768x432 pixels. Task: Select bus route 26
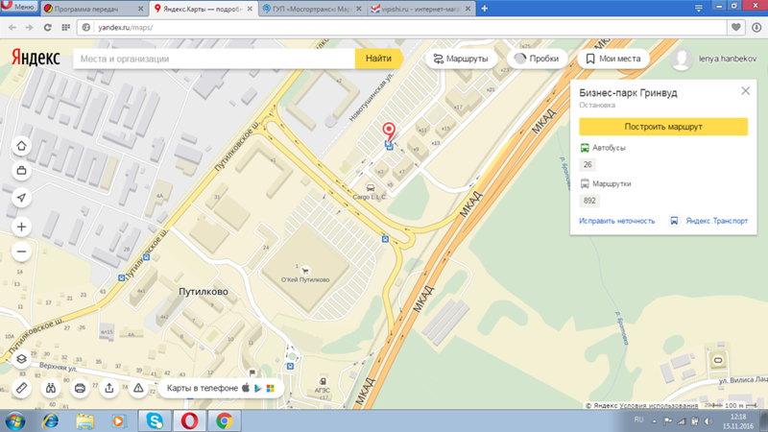588,164
